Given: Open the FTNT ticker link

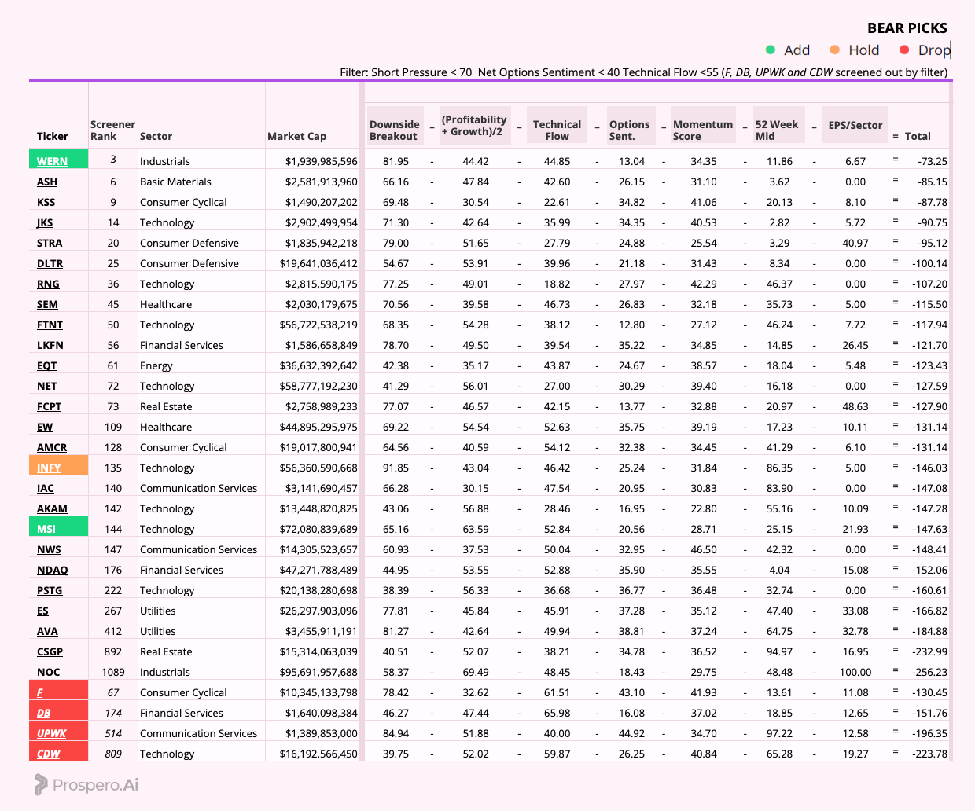Looking at the screenshot, I should pyautogui.click(x=50, y=325).
